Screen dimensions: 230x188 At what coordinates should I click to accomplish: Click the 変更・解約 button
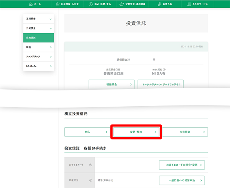tap(136, 132)
